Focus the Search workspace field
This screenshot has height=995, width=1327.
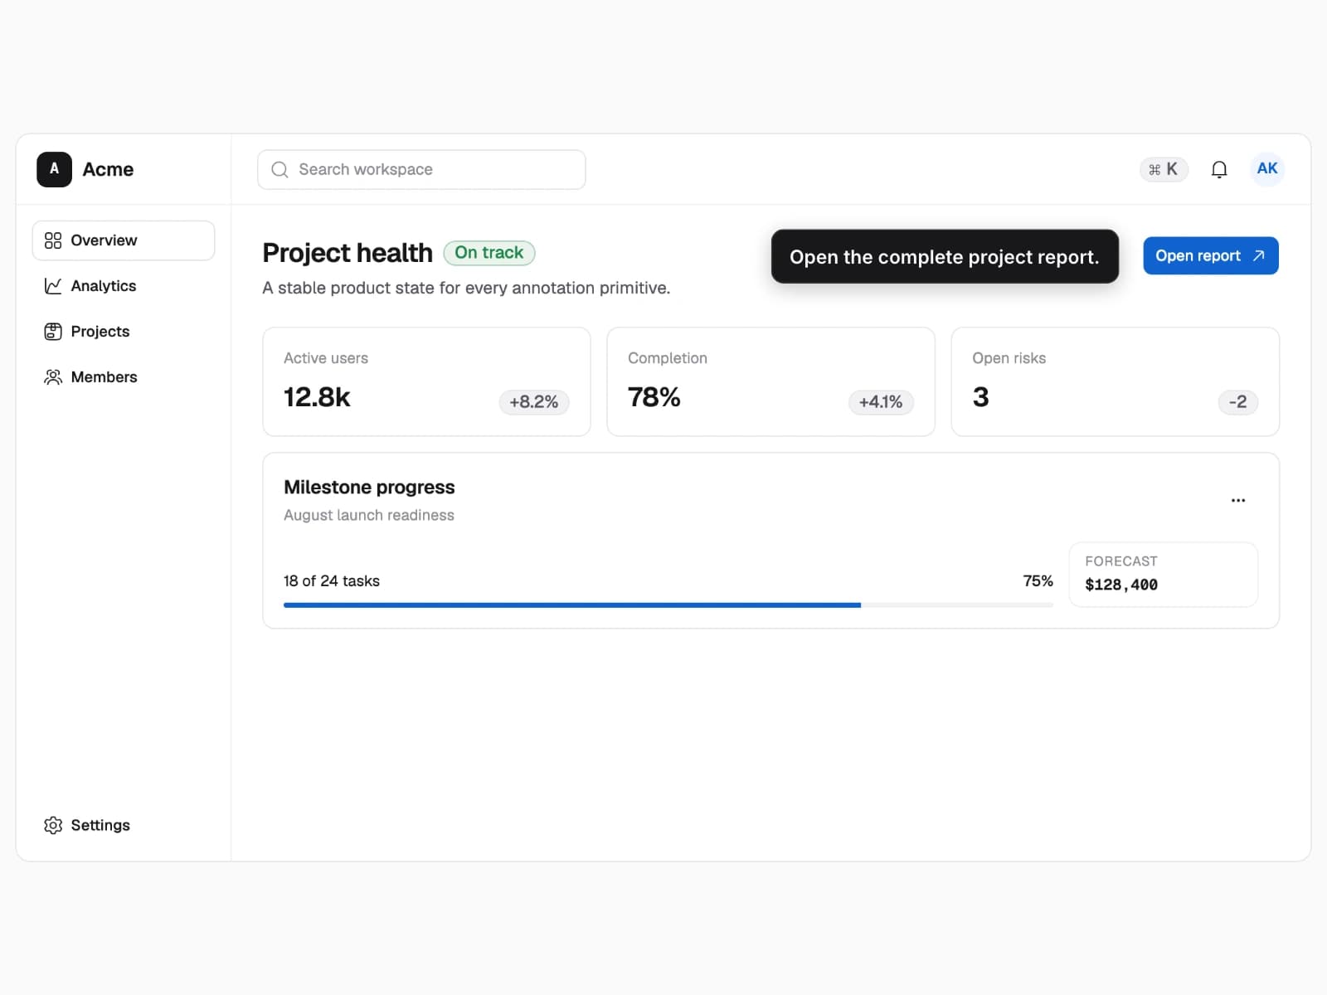click(421, 169)
